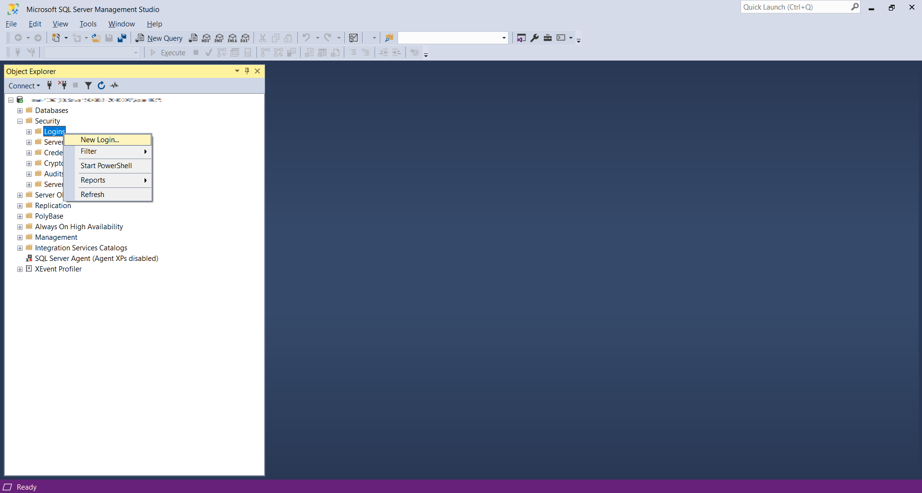Expand the PolyBase node
The image size is (922, 493).
(x=20, y=216)
